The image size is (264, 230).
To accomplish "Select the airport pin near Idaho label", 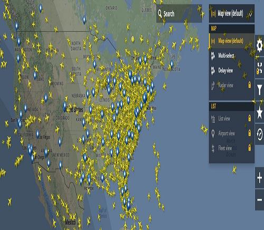I will coord(35,75).
